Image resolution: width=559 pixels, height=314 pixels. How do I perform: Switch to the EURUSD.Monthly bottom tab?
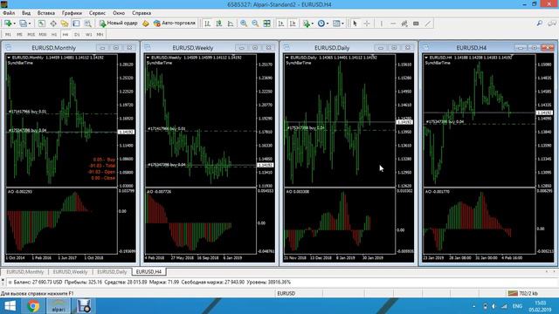click(x=25, y=271)
